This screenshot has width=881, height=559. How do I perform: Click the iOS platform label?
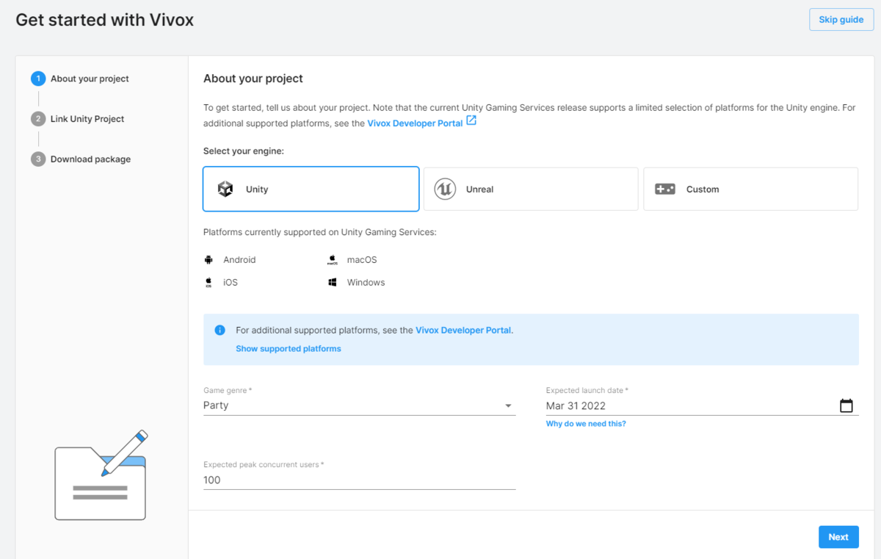[x=231, y=282]
